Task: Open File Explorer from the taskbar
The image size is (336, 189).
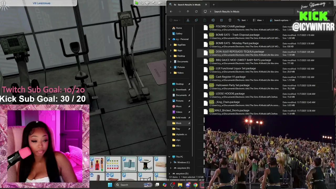Action: 180,185
